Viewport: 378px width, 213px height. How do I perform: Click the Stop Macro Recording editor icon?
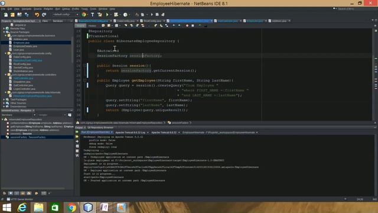pyautogui.click(x=193, y=25)
